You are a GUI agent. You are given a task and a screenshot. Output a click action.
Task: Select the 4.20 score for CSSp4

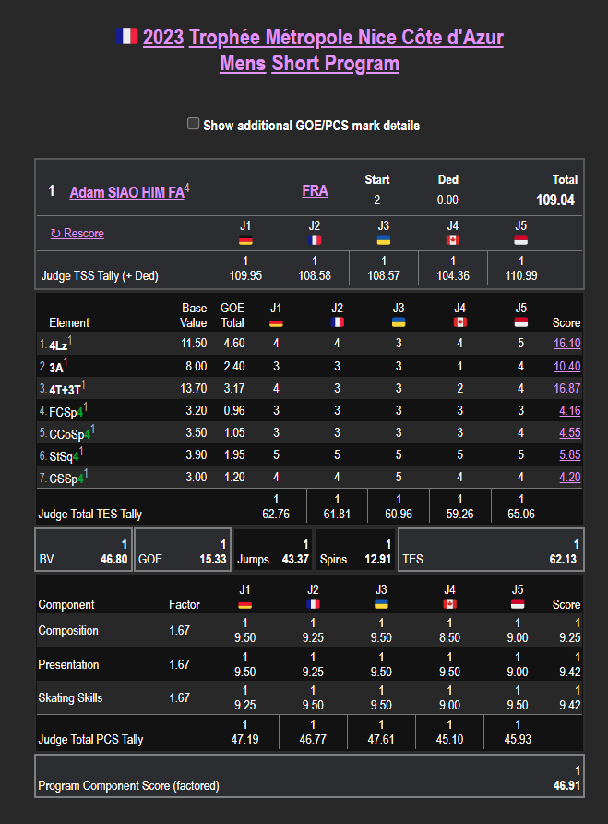coord(569,478)
